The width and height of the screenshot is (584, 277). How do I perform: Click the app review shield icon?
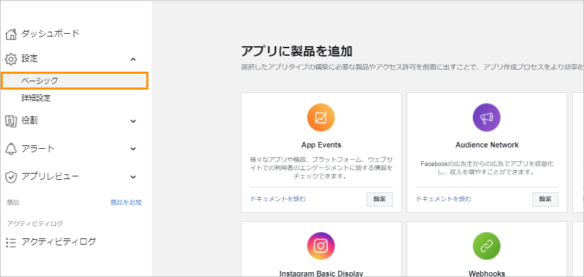11,177
